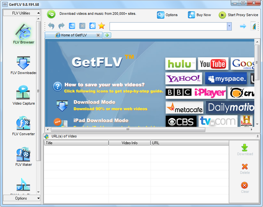Open Options in the top toolbar
This screenshot has width=263, height=207.
[167, 15]
